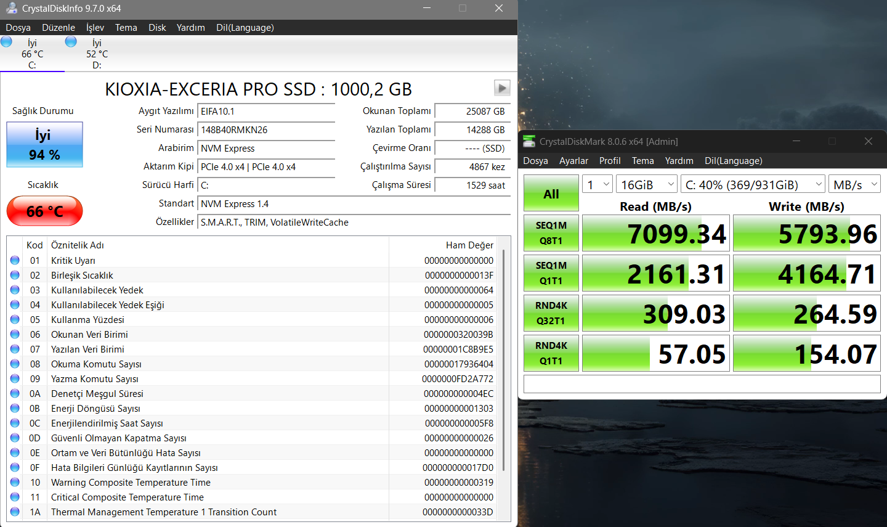
Task: Click status orb for Enerji Döngüsü Sayısı row
Action: (15, 408)
